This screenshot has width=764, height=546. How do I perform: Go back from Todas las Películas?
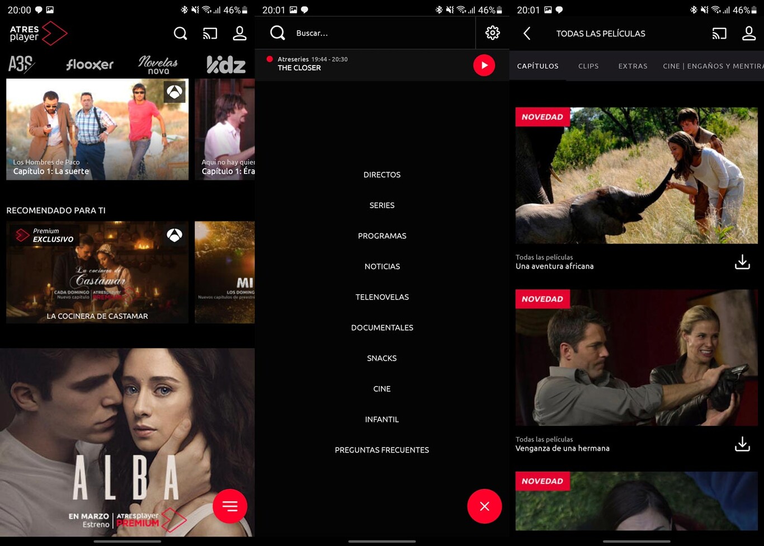pyautogui.click(x=526, y=34)
